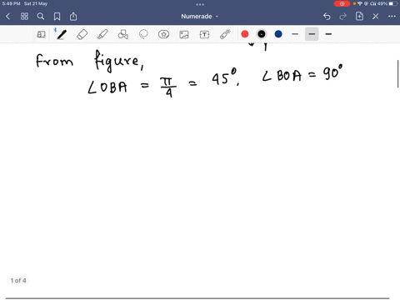400x300 pixels.
Task: Open the Elements sticker tool
Action: click(x=163, y=34)
